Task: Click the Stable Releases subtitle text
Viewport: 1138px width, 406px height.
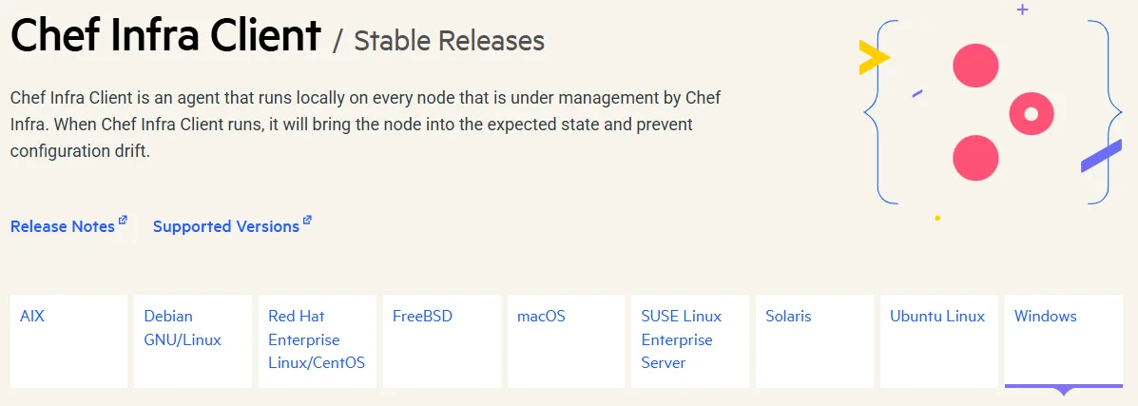Action: [449, 41]
